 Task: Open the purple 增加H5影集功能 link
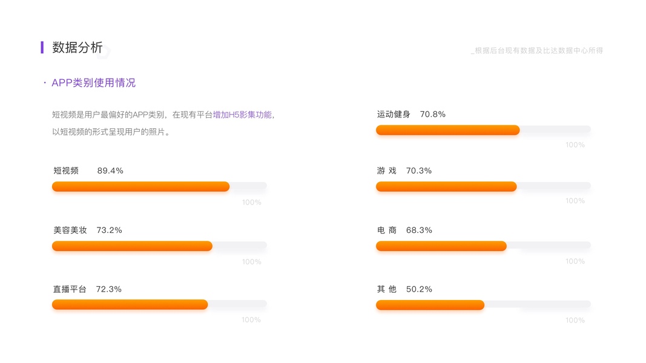[x=242, y=114]
